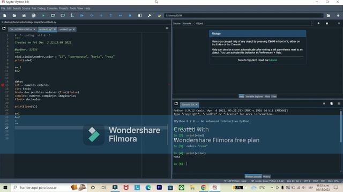343x192 pixels.
Task: Select the Plots pane tab
Action: coord(267,96)
